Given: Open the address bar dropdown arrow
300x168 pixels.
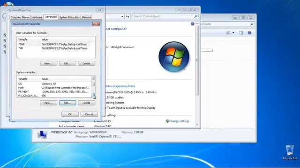Looking at the screenshot, I should (x=122, y=17).
